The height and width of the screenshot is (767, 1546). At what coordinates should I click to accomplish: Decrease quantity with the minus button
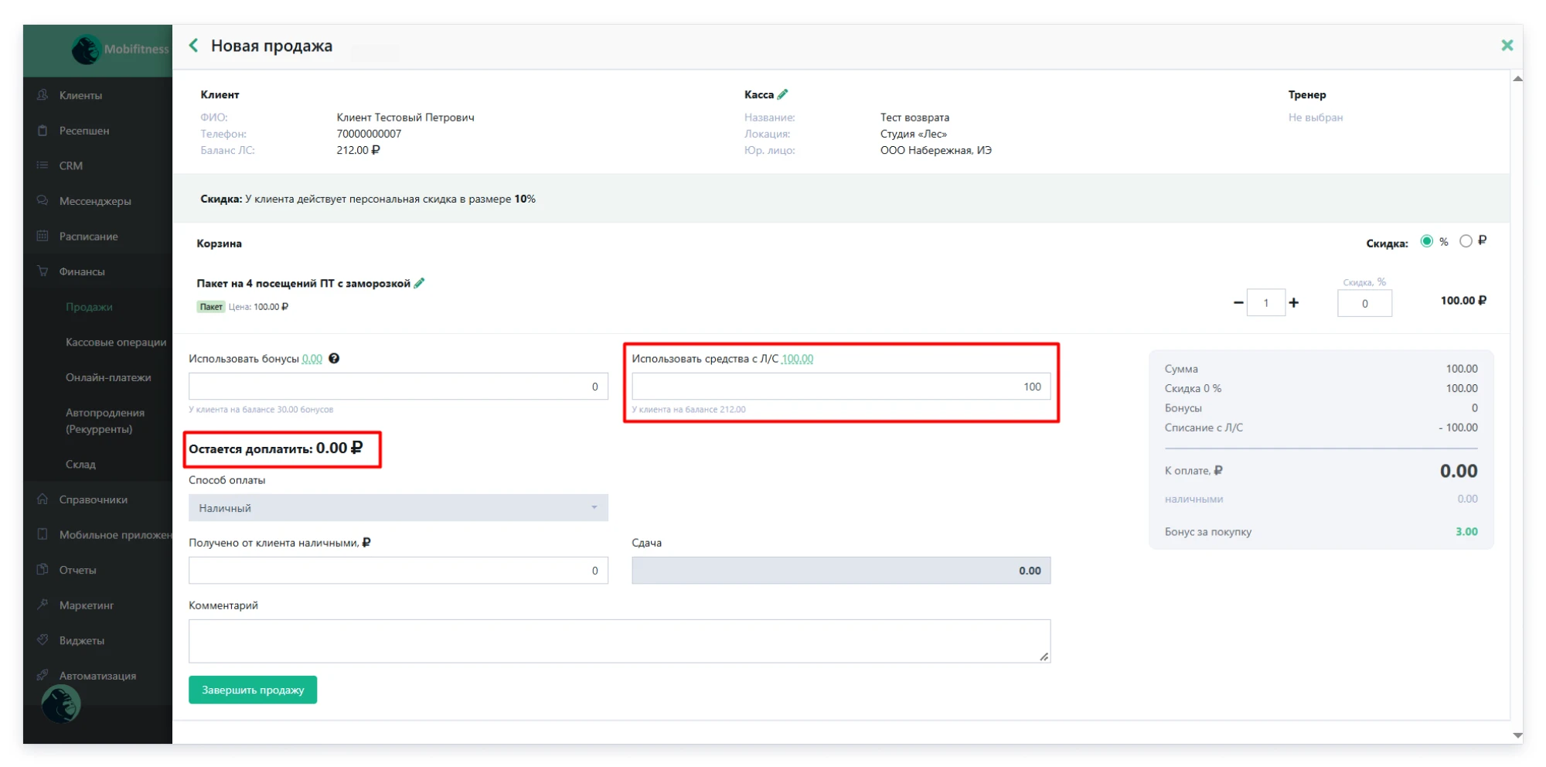(x=1238, y=302)
